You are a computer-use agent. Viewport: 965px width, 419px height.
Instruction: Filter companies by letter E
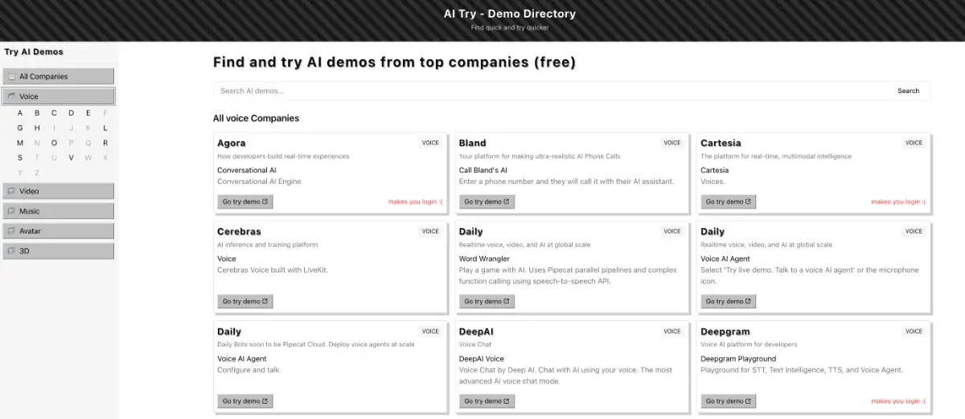[x=88, y=113]
